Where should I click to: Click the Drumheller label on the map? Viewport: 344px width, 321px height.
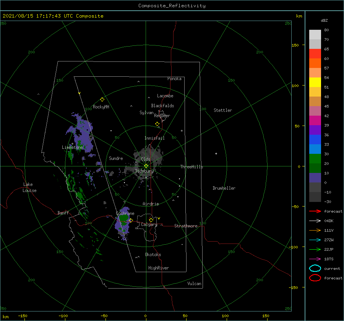click(x=224, y=188)
